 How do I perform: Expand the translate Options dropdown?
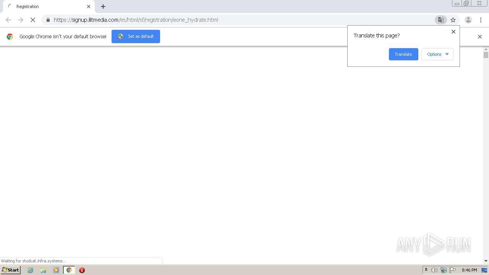click(437, 54)
